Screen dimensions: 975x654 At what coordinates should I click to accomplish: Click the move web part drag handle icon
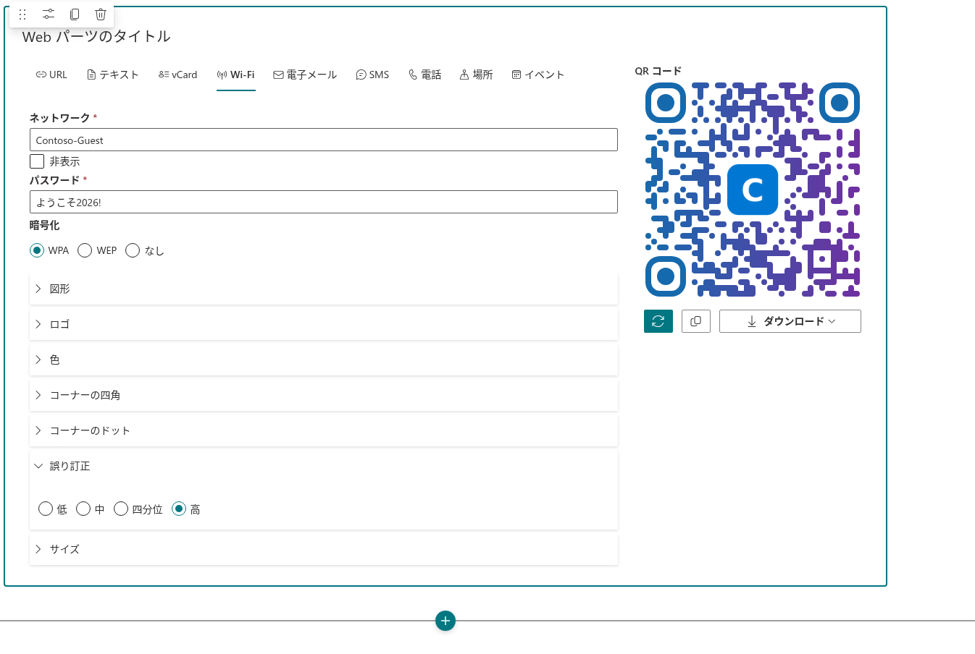22,14
